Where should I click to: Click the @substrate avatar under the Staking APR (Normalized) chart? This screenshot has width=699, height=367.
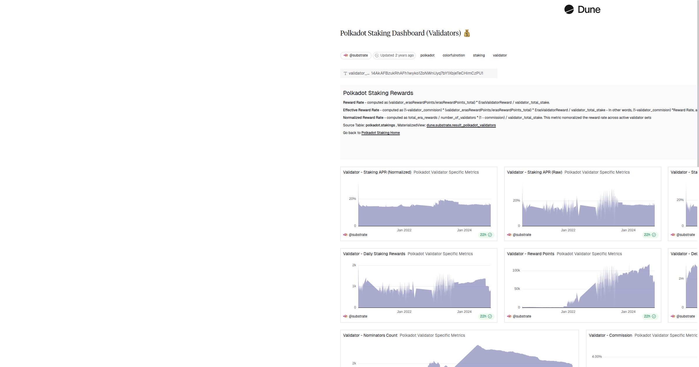tap(345, 235)
